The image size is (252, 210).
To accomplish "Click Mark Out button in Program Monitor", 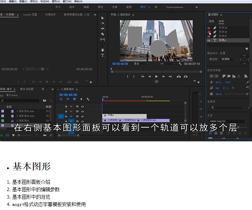I will (134, 76).
